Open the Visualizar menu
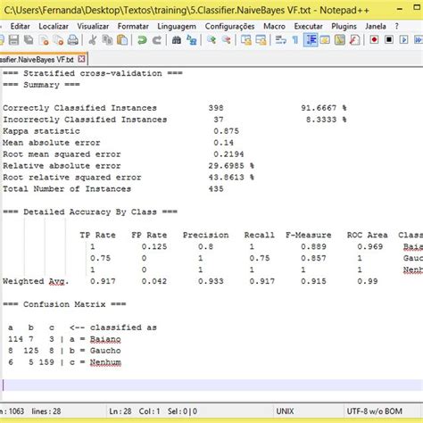Viewport: 423px width, 423px height. coord(93,27)
